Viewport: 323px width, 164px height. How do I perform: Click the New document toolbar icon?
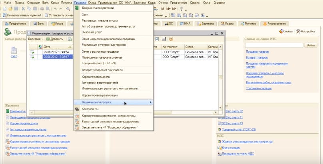4,8
